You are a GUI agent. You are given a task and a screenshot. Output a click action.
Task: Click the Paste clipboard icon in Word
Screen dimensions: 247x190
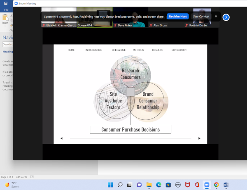click(x=5, y=19)
